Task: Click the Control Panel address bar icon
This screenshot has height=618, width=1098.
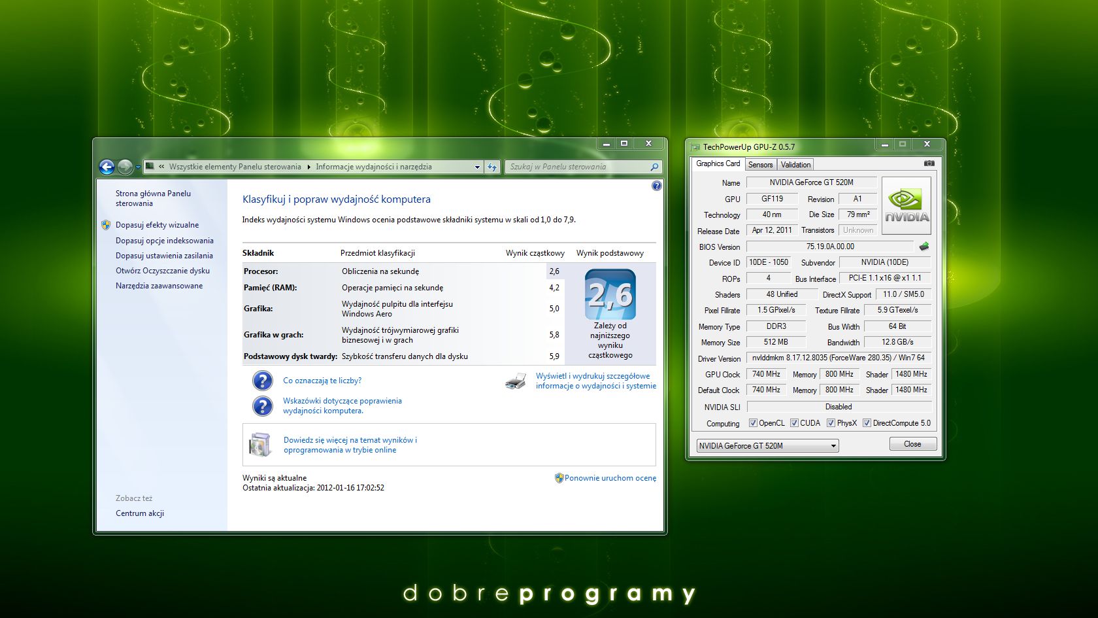Action: (150, 166)
